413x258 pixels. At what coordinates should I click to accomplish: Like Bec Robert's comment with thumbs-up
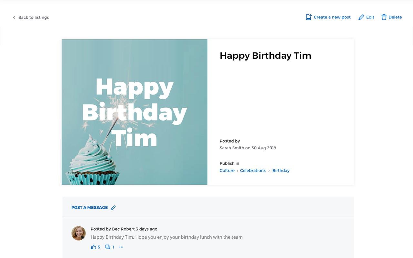point(94,247)
